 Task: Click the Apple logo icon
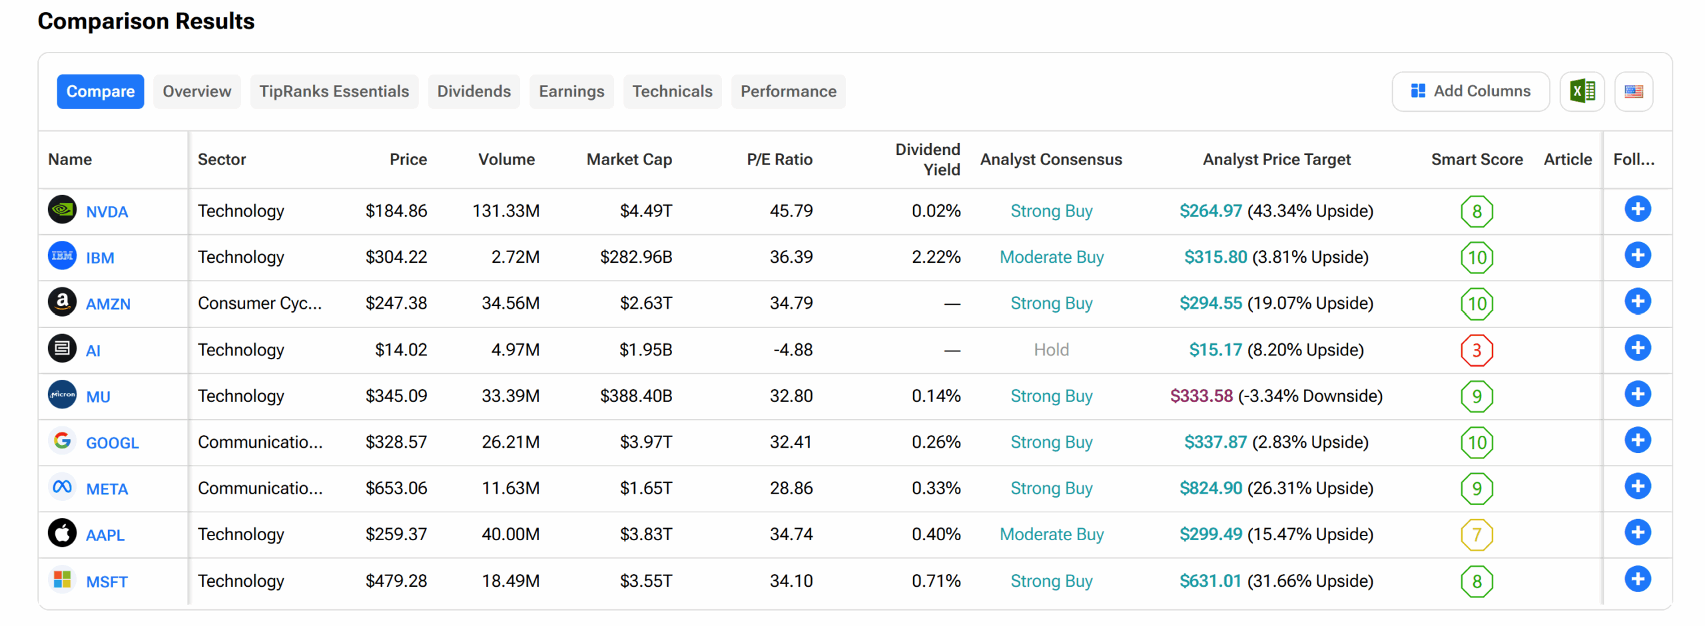[62, 533]
